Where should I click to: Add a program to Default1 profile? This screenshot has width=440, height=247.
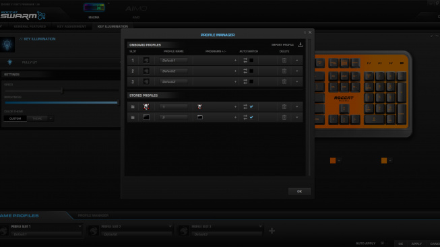[x=235, y=61]
